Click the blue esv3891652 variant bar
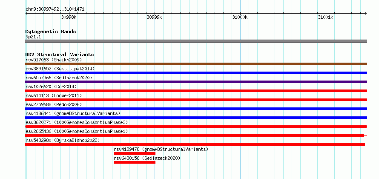Viewport: 379px width, 179px height. point(196,73)
